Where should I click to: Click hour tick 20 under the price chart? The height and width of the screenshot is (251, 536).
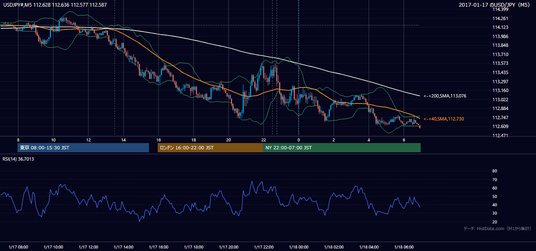tap(228, 140)
